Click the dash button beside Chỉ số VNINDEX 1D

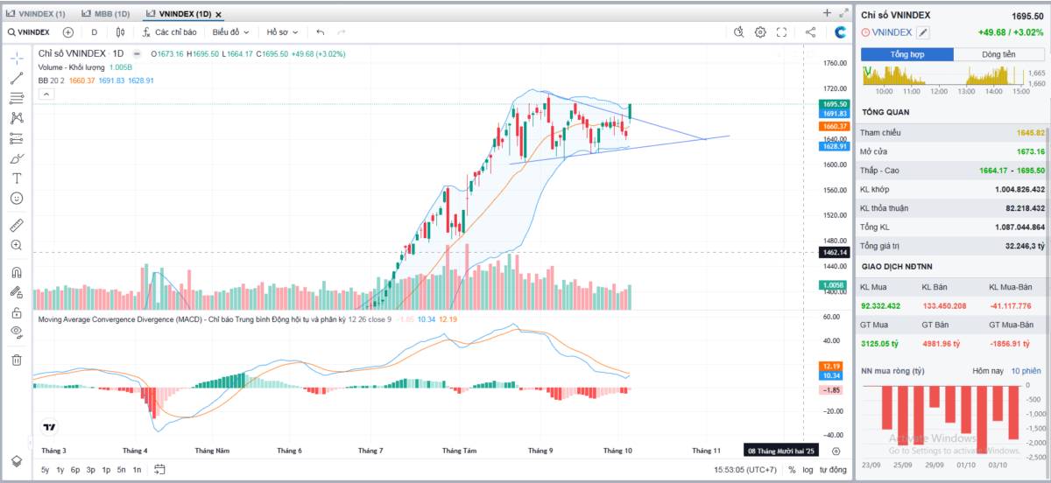pos(137,53)
